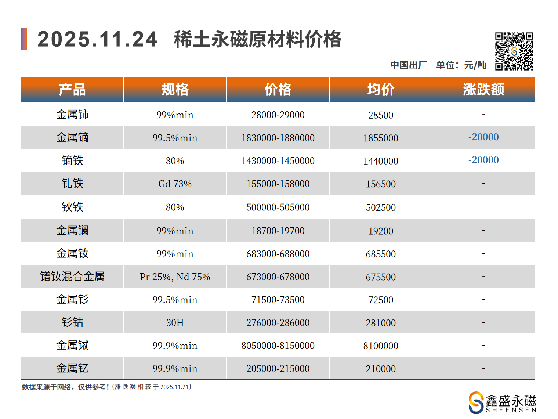
Task: Click the Sheensen S-shaped logo icon
Action: [x=476, y=402]
